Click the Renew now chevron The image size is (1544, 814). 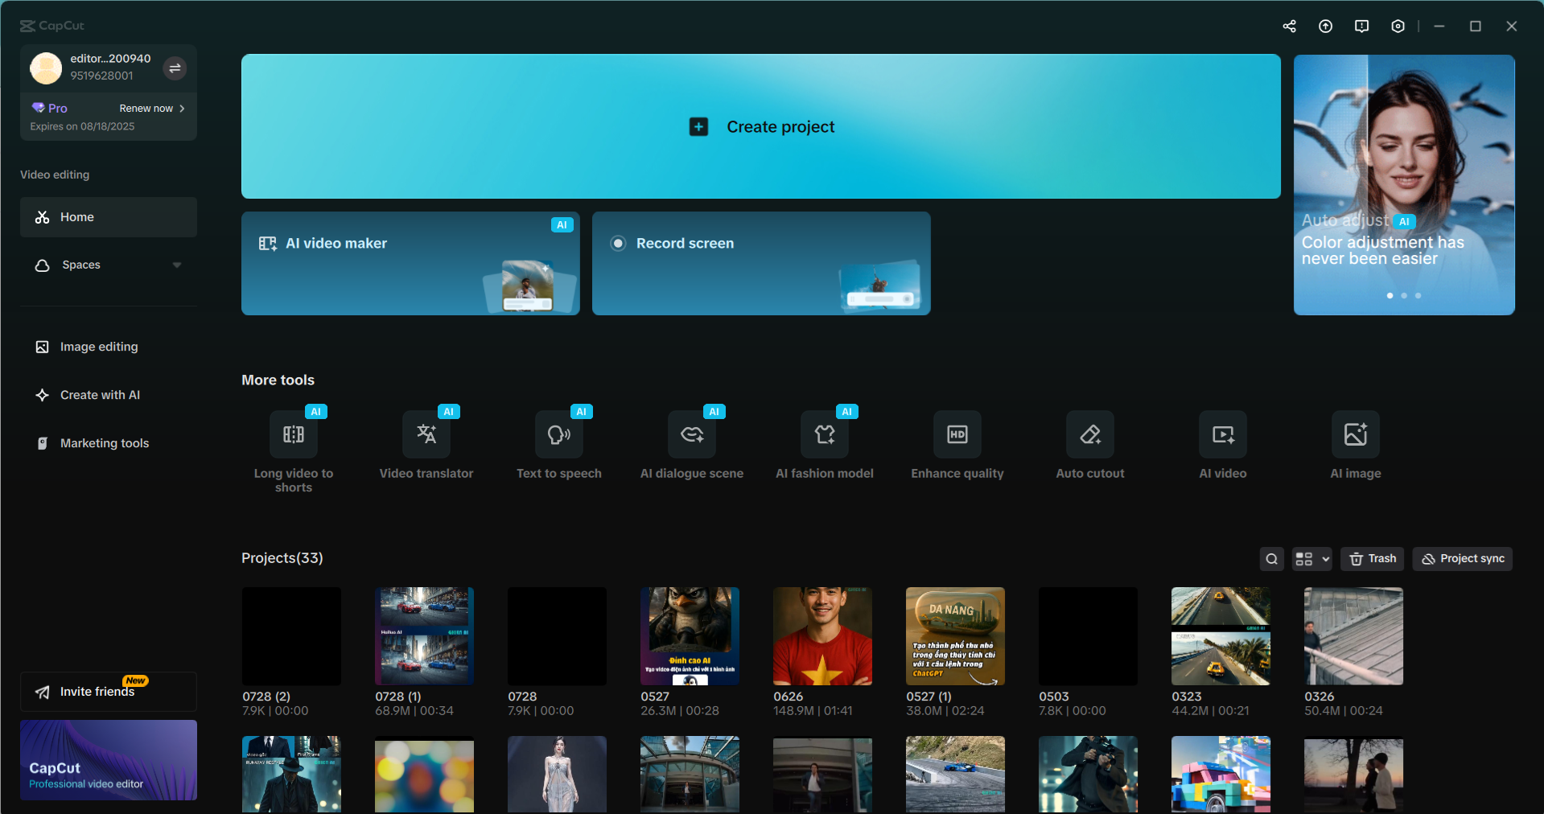pyautogui.click(x=183, y=109)
